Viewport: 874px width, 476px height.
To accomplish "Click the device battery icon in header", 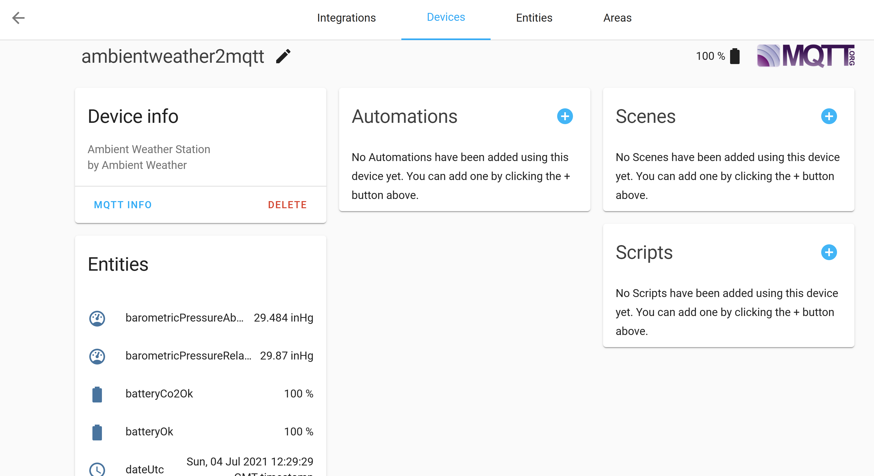I will tap(735, 56).
